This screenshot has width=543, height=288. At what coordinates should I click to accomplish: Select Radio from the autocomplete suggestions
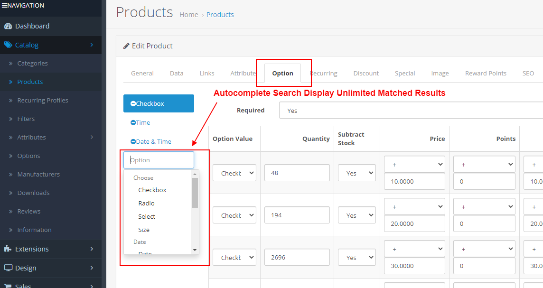146,203
